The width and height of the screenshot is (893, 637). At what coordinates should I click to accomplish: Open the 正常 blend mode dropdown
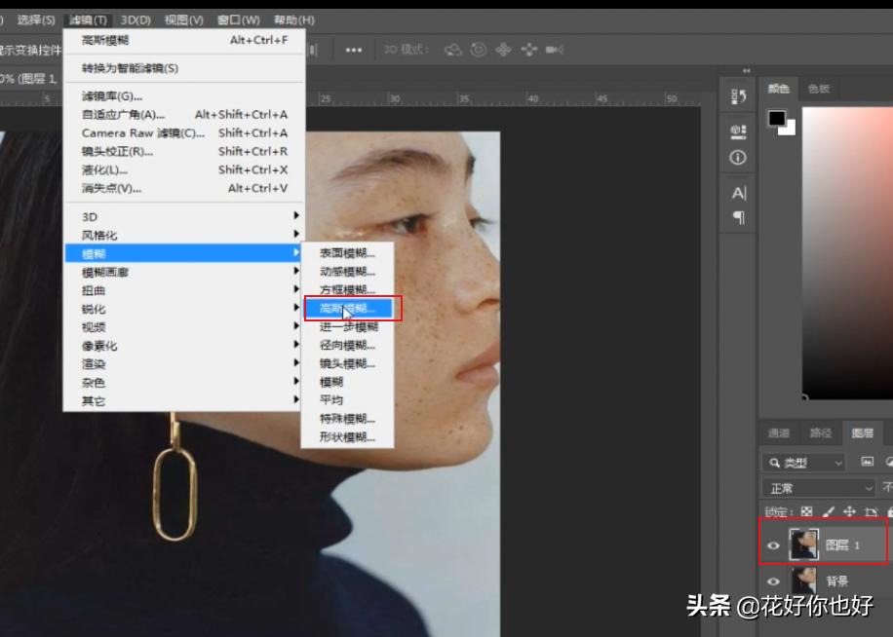tap(817, 486)
